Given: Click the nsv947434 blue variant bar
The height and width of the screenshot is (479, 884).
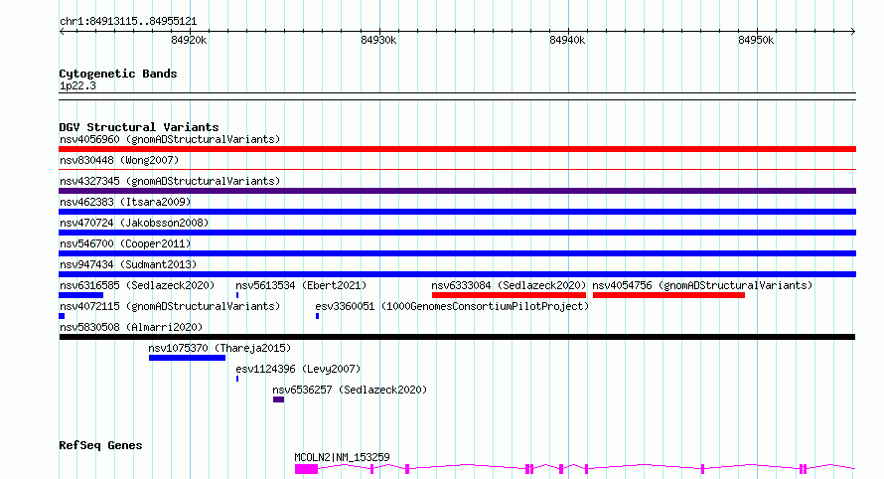Looking at the screenshot, I should coord(457,274).
